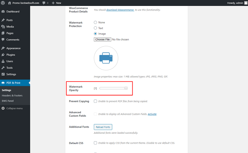
Task: Open the Settings submenu under PDF & Print
Action: click(7, 90)
